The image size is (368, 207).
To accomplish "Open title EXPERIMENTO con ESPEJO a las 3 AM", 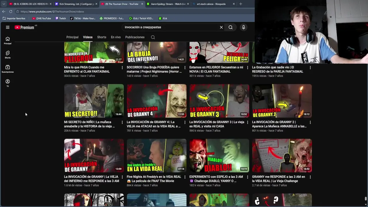I will [216, 179].
